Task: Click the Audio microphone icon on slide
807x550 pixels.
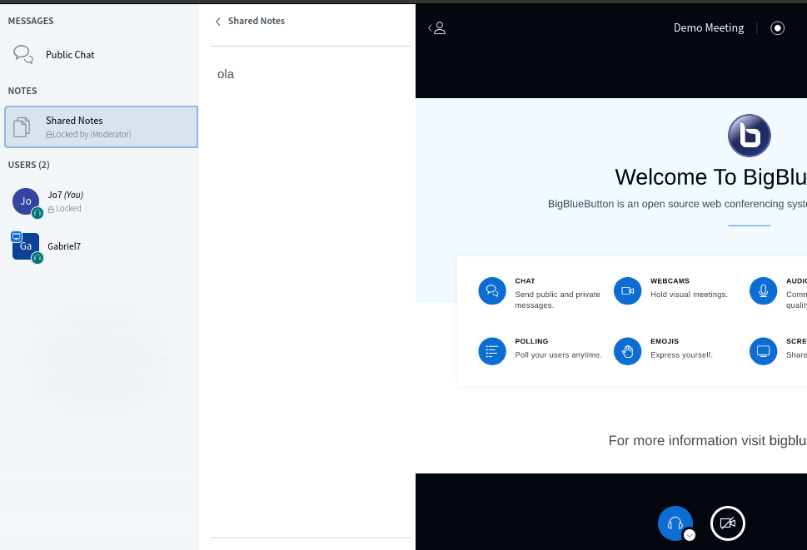Action: [x=763, y=291]
